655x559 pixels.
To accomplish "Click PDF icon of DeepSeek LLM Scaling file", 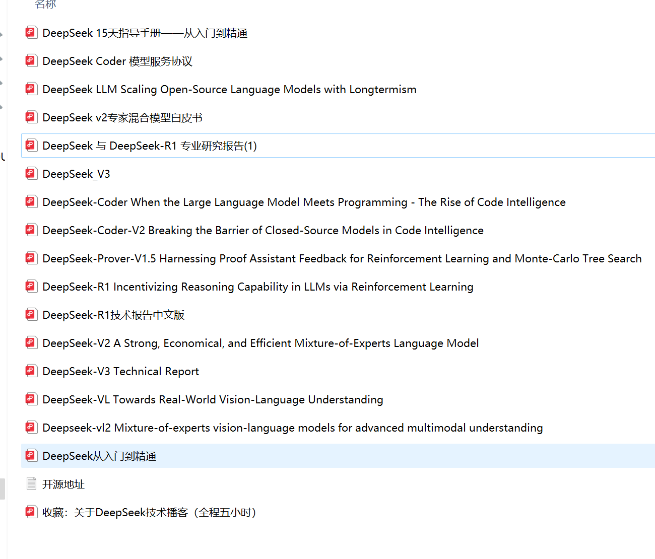I will (x=31, y=89).
